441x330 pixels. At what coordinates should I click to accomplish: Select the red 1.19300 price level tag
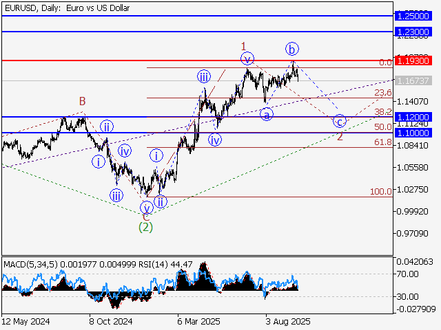point(414,61)
